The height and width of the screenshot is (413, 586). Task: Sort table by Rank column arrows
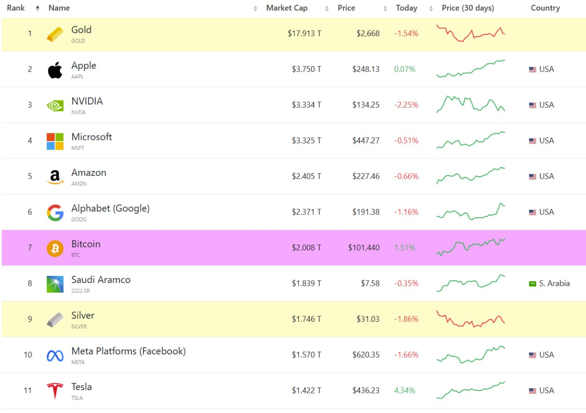(38, 8)
